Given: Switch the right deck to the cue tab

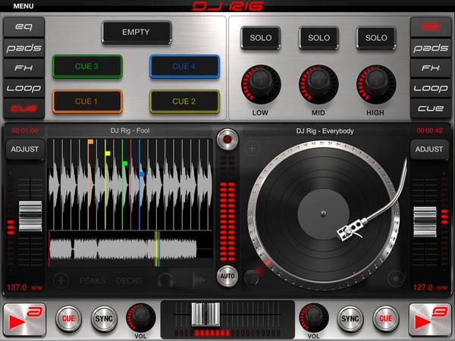Looking at the screenshot, I should click(x=431, y=108).
